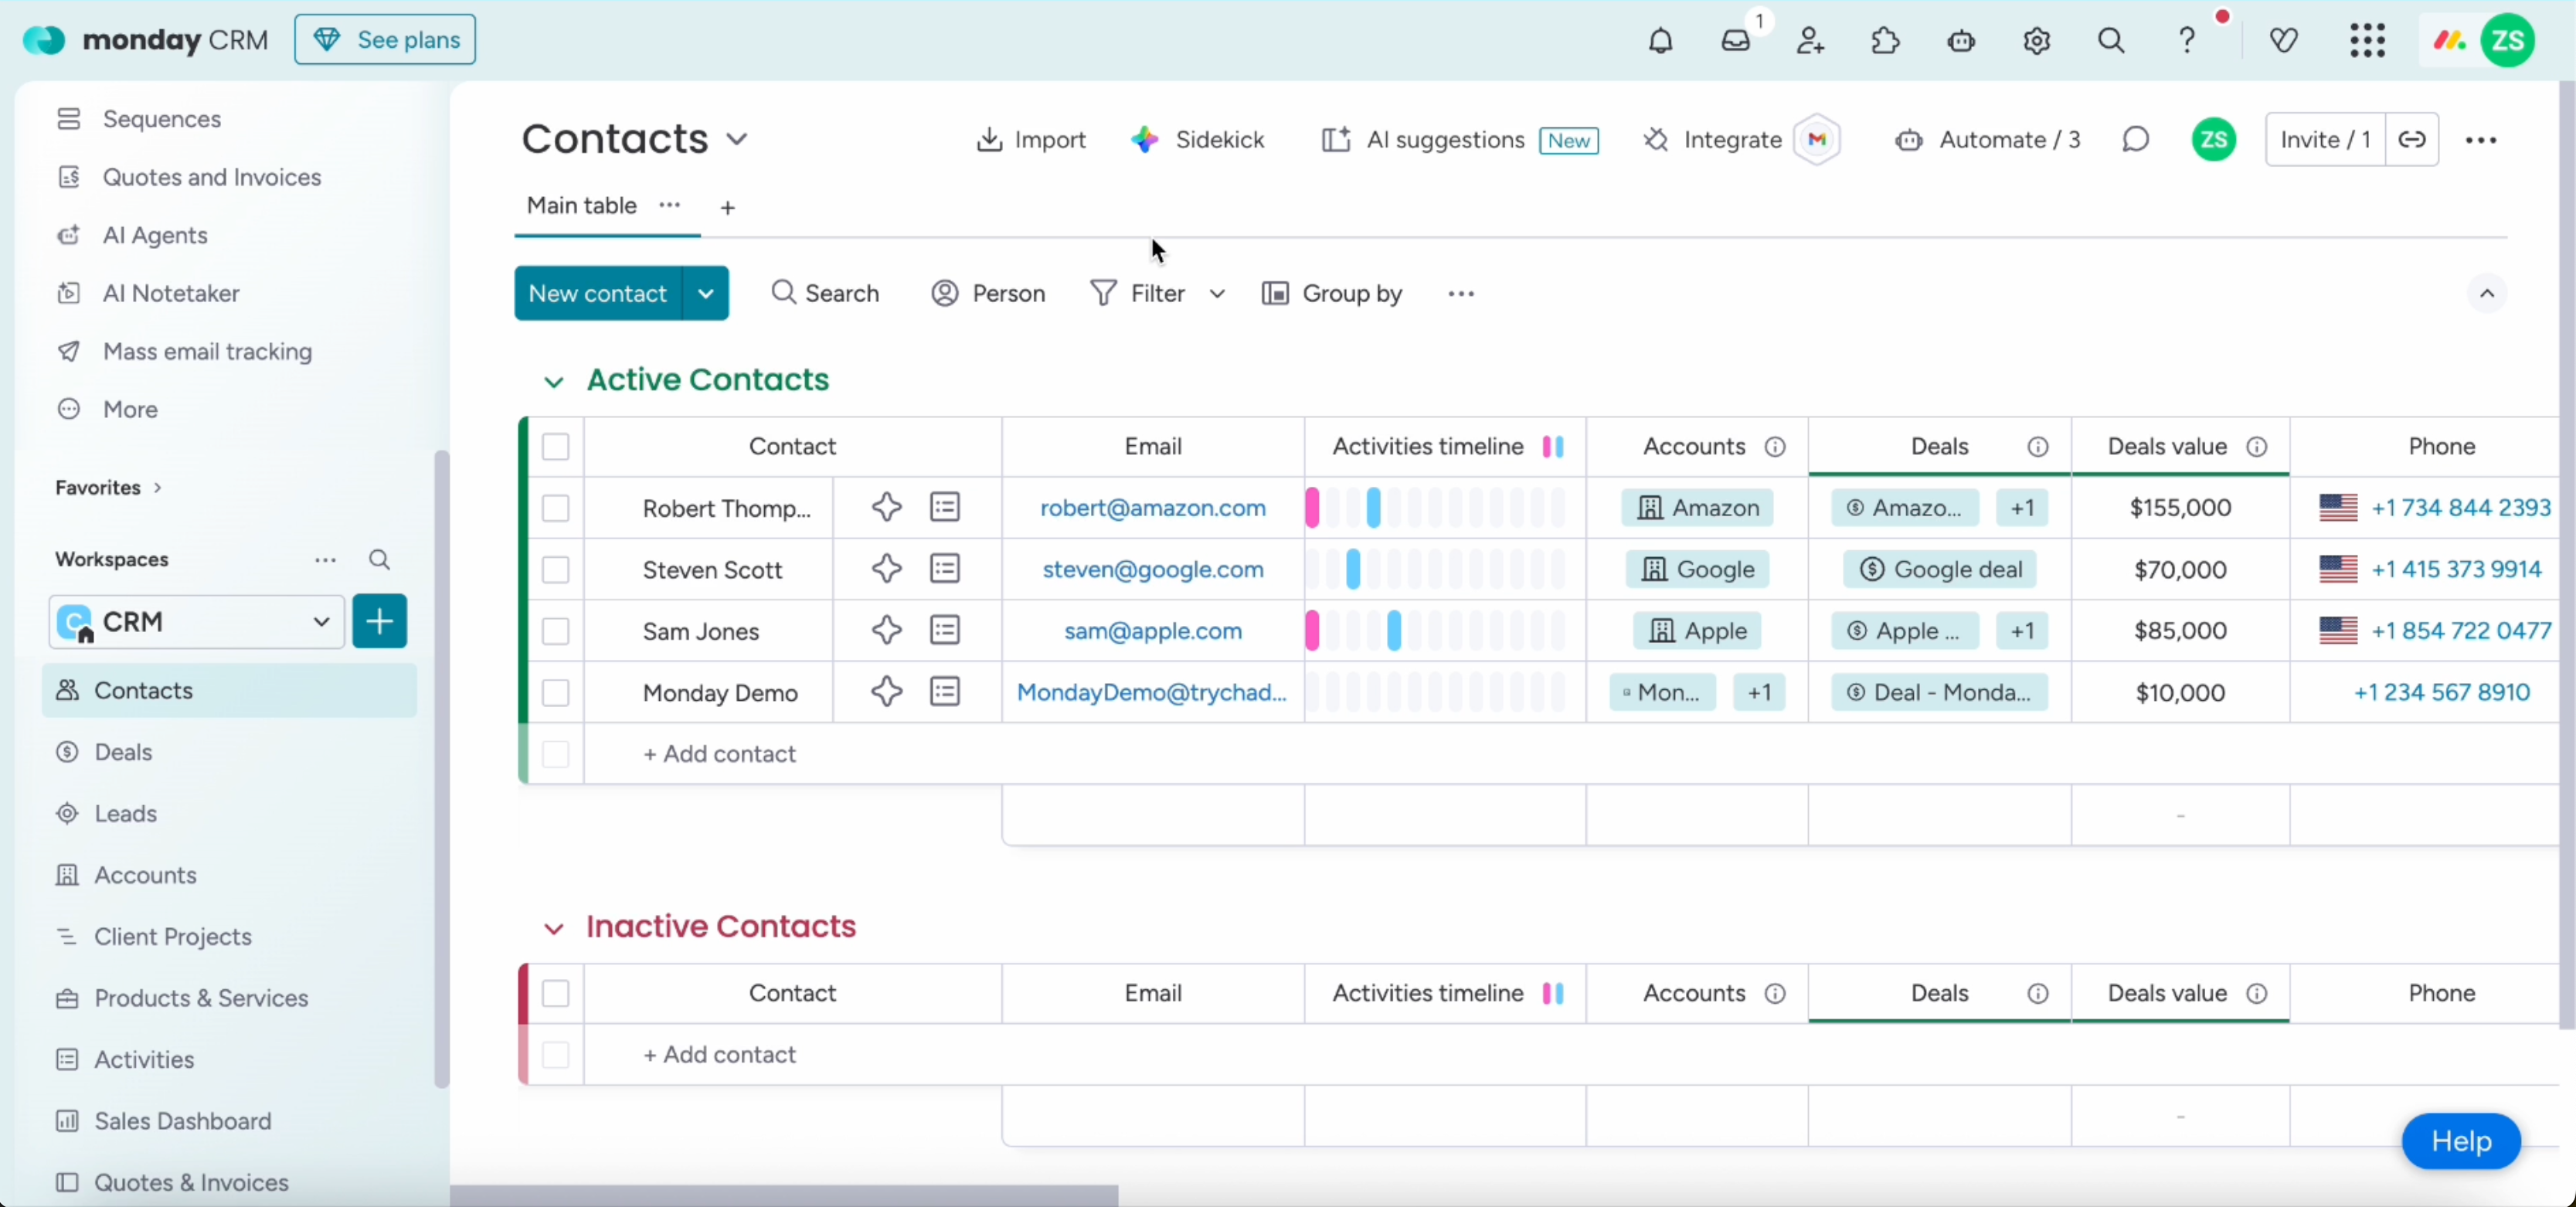Click + Add contact under Active Contacts
Screen dimensions: 2576x1207
(719, 754)
